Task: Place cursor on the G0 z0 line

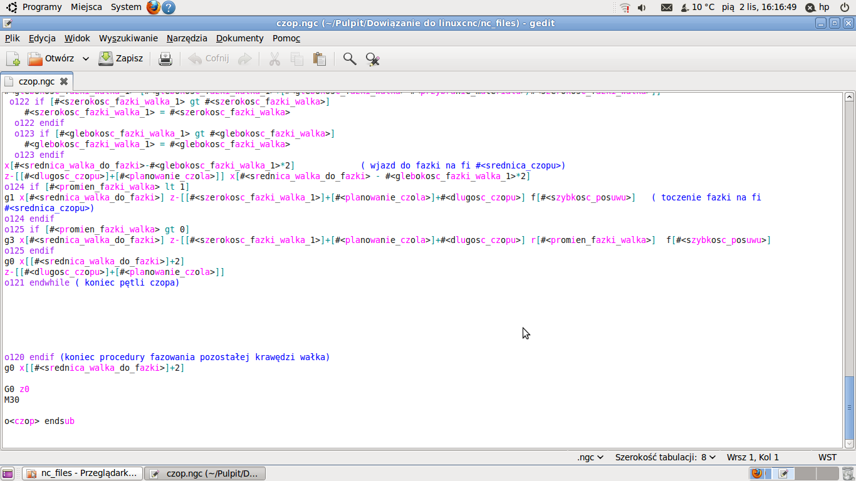Action: point(17,389)
